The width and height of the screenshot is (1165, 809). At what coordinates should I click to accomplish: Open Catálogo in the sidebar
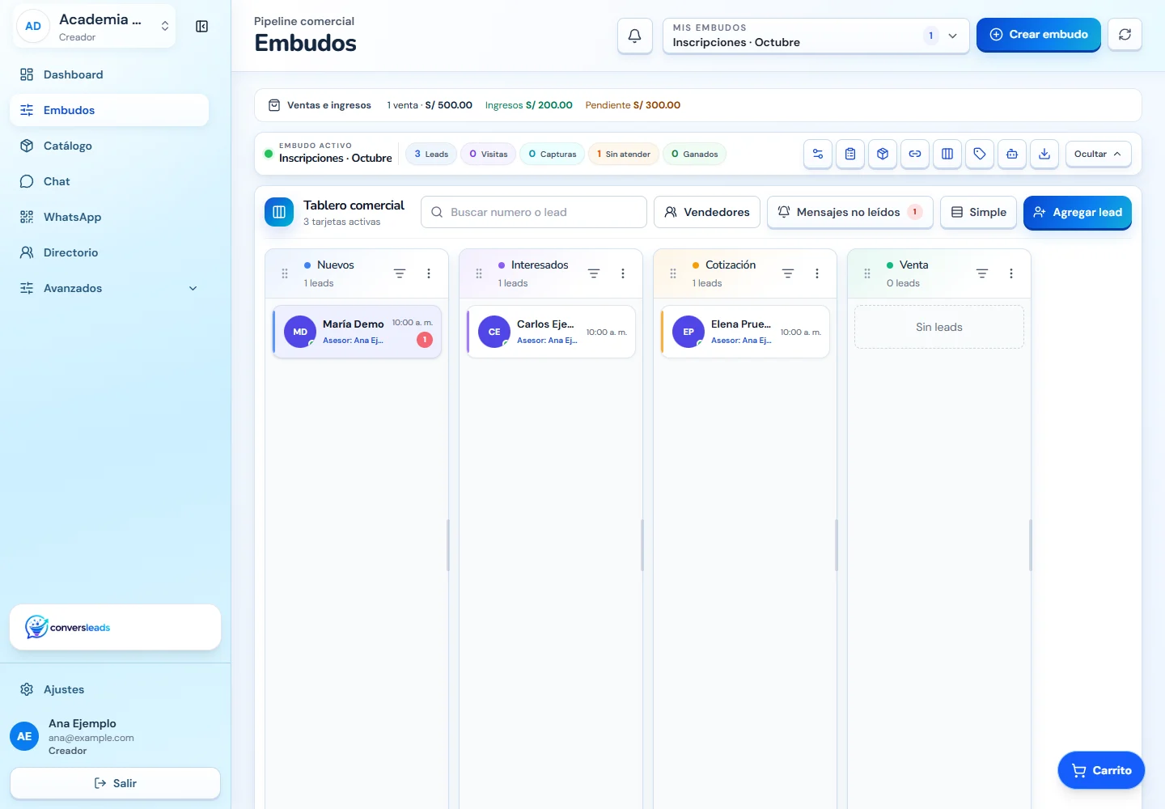tap(109, 146)
